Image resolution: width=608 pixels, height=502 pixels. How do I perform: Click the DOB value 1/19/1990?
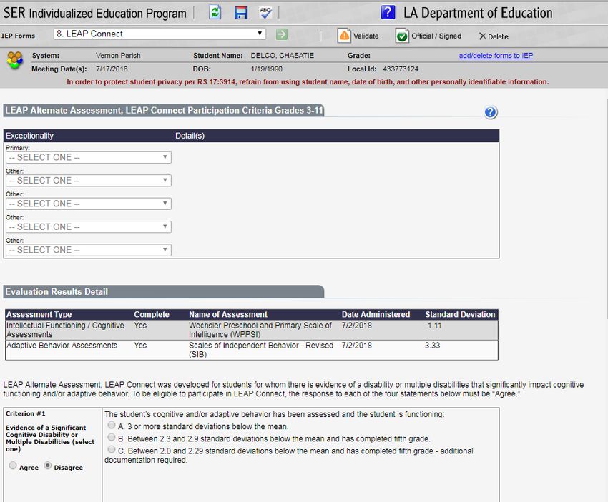pyautogui.click(x=266, y=69)
